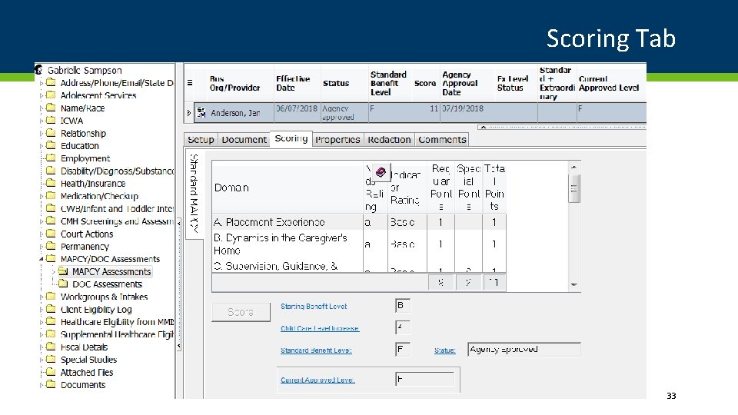Open the Properties tab
The width and height of the screenshot is (738, 415).
pyautogui.click(x=337, y=140)
